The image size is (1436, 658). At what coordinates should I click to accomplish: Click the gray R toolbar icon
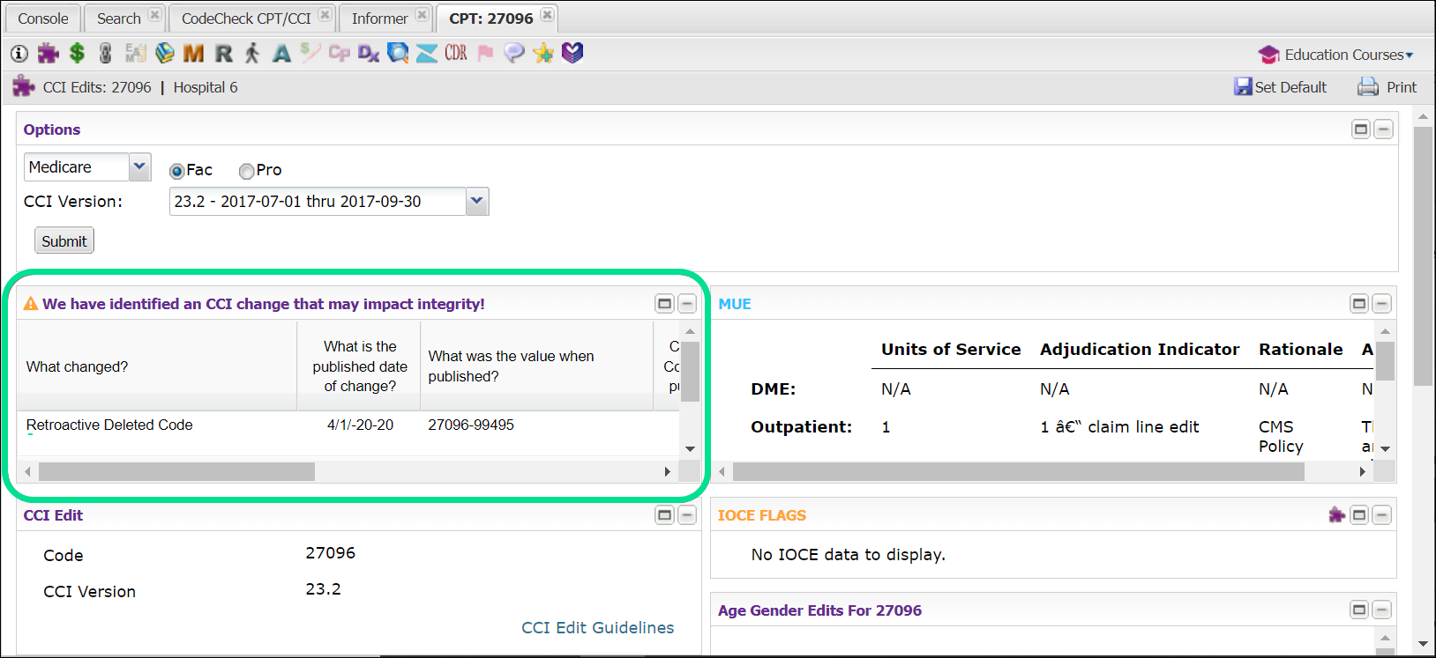[224, 54]
